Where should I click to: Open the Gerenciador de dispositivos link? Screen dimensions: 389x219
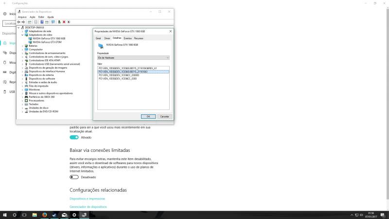[88, 206]
